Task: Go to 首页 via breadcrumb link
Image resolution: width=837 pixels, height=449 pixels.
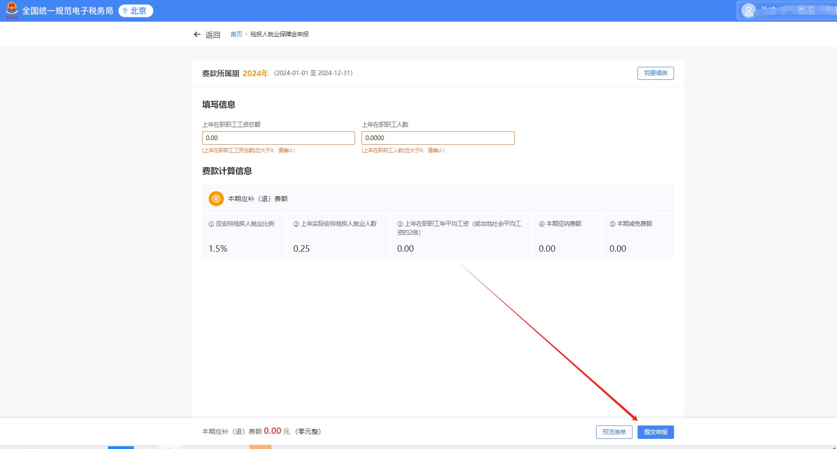Action: point(236,34)
